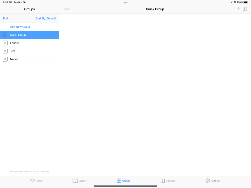This screenshot has width=251, height=188.
Task: Open the Updates tab label
Action: [x=170, y=181]
